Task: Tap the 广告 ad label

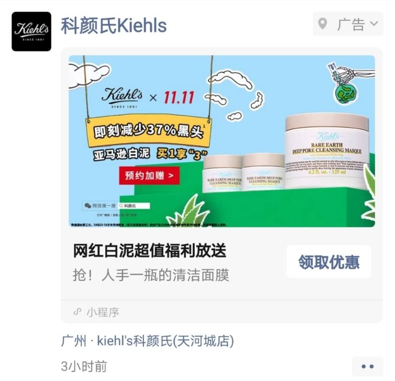Action: point(351,24)
